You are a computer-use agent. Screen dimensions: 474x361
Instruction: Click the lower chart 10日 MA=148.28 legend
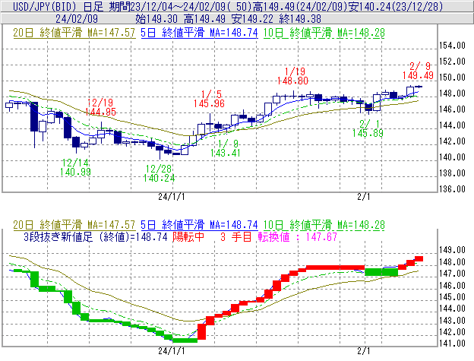tap(324, 225)
